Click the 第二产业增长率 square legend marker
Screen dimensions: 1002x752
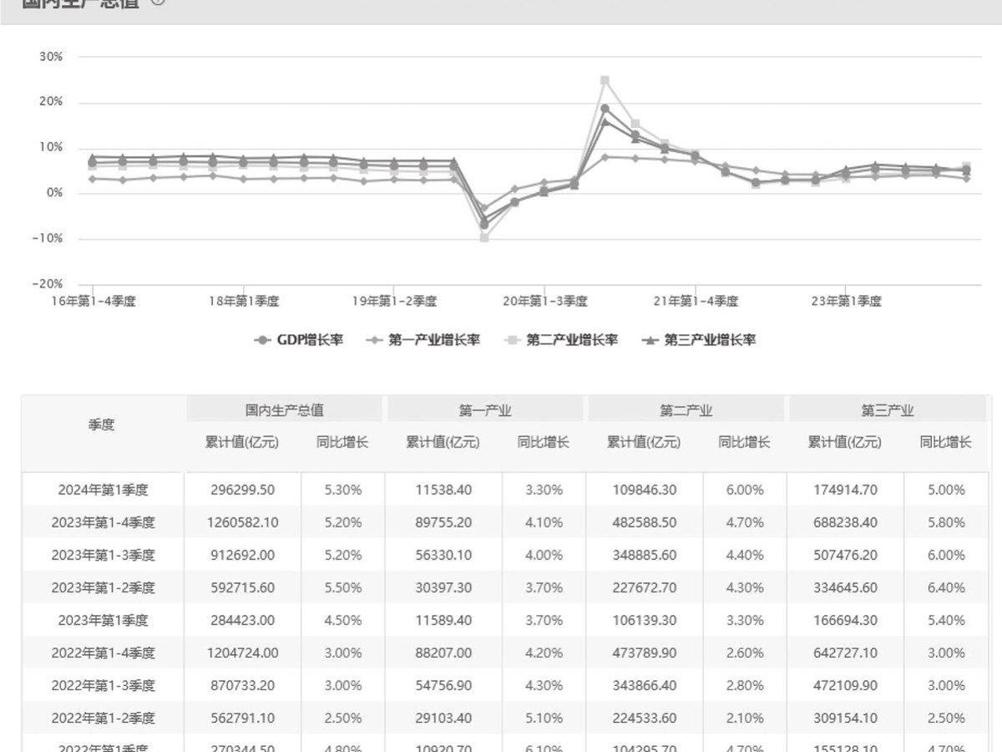513,340
